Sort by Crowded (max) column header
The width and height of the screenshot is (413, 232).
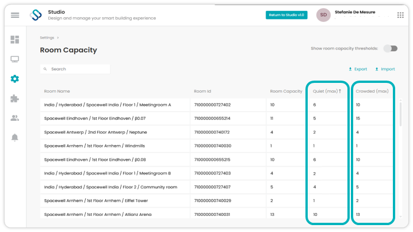click(x=372, y=91)
